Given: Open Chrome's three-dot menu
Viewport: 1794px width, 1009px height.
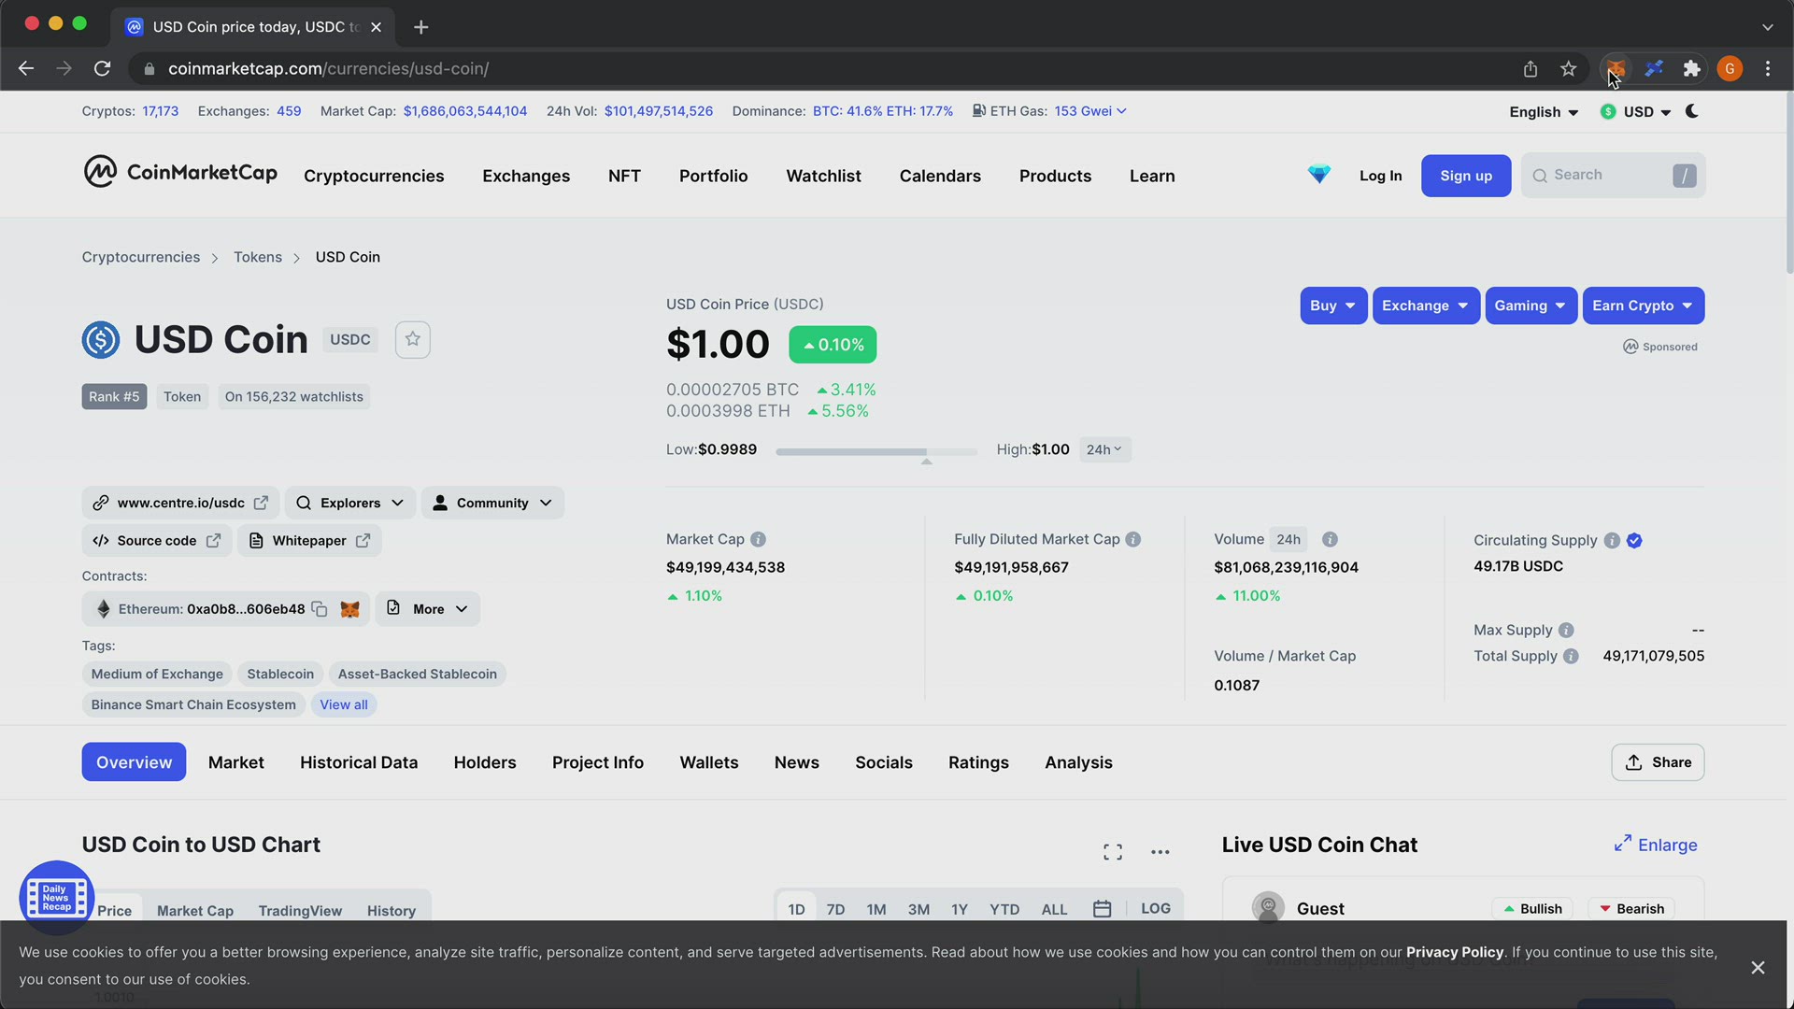Looking at the screenshot, I should (x=1768, y=68).
